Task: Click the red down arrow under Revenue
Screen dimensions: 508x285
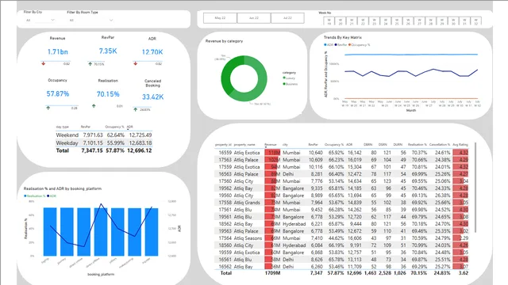Action: point(44,63)
